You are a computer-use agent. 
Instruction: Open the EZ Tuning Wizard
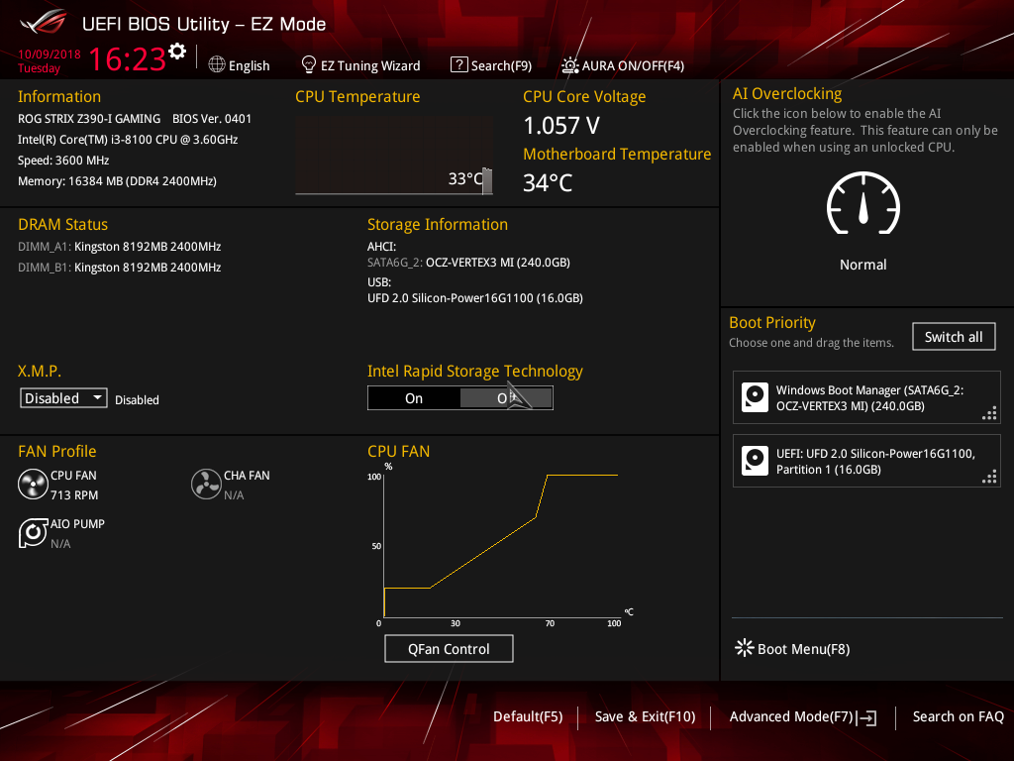point(360,64)
